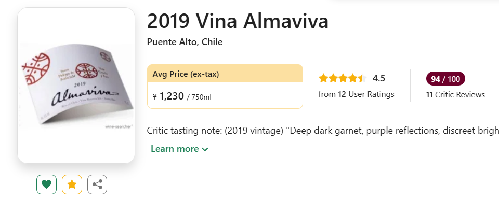This screenshot has height=199, width=499.
Task: Open the 12 User Ratings text
Action: tap(356, 94)
